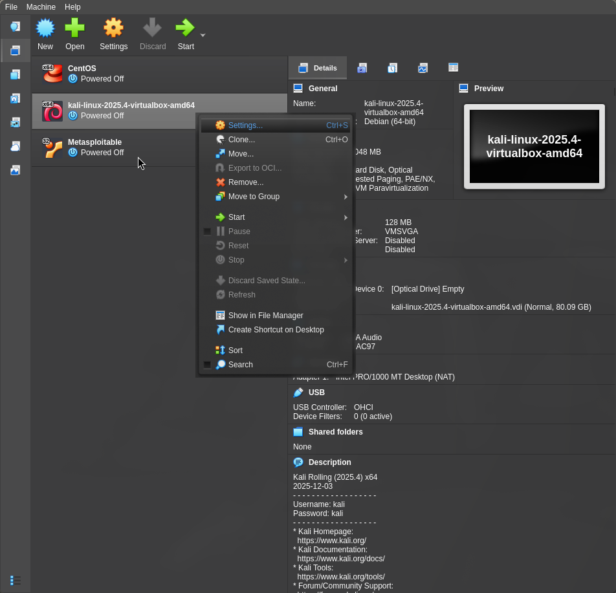The height and width of the screenshot is (593, 616).
Task: Toggle the Search checkbox menu entry
Action: click(x=276, y=365)
